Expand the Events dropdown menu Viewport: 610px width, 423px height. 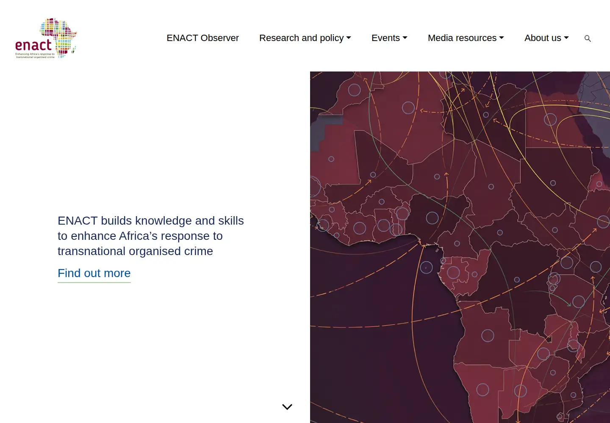(389, 38)
